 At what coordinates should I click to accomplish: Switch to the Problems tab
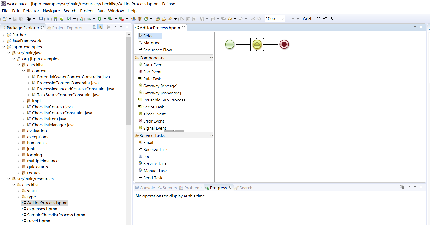pos(191,188)
